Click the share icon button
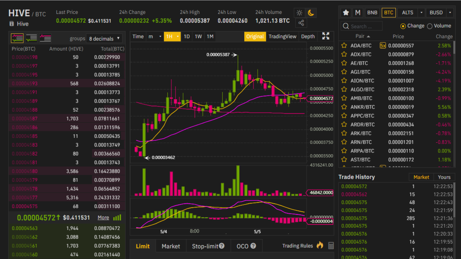This screenshot has width=461, height=259. pyautogui.click(x=301, y=23)
